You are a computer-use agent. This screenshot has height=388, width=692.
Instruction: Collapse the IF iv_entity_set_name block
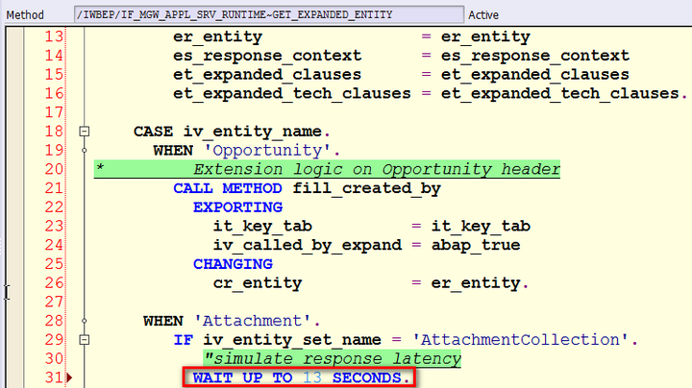click(85, 340)
